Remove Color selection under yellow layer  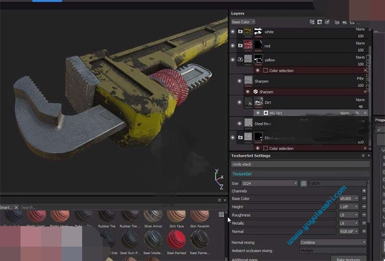tap(365, 70)
